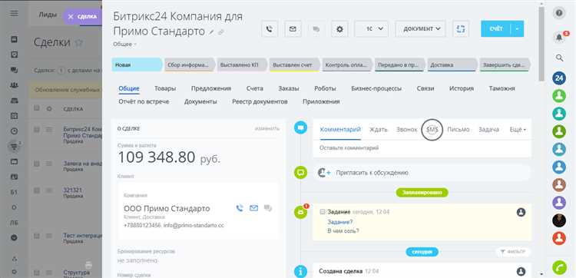Set deal stage to Завершить сделку
The image size is (576, 278).
pyautogui.click(x=505, y=65)
